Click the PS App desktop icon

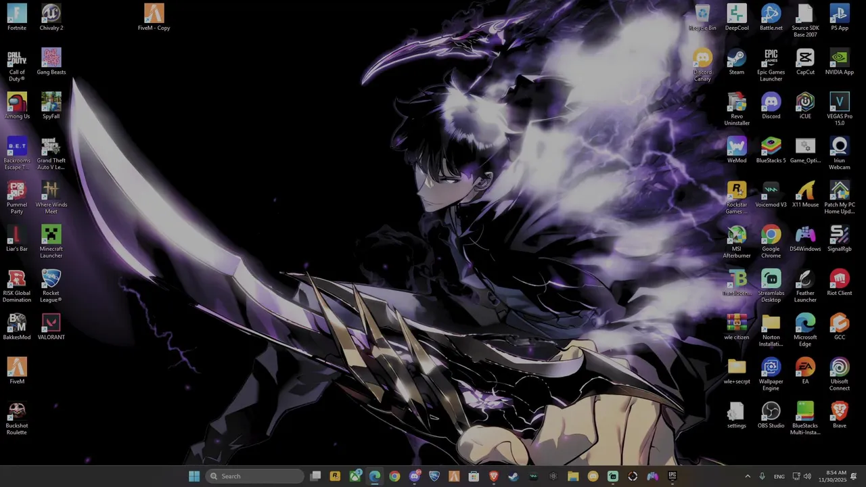pos(840,18)
